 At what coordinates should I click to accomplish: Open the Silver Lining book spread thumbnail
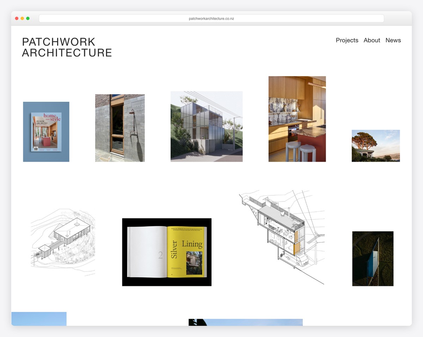pos(166,252)
